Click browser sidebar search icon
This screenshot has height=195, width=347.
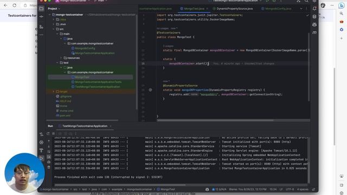pos(342,14)
